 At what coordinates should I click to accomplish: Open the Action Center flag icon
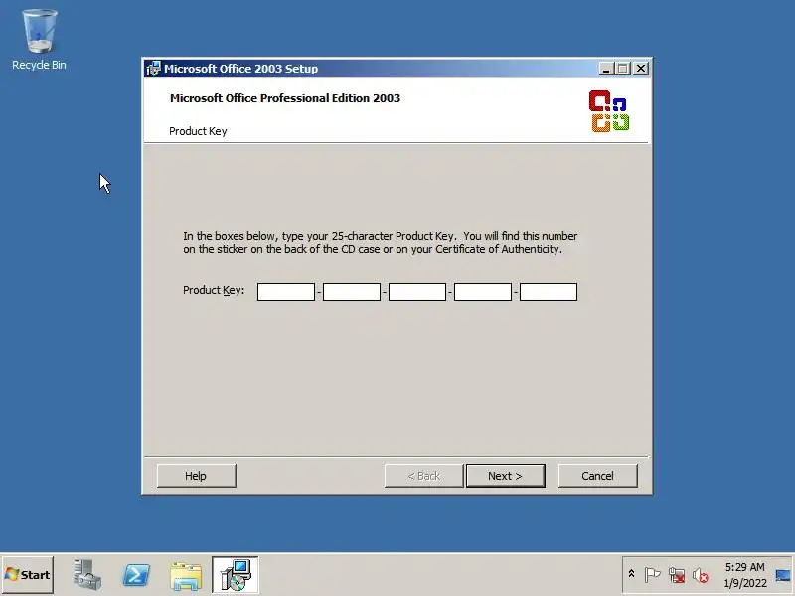point(652,575)
